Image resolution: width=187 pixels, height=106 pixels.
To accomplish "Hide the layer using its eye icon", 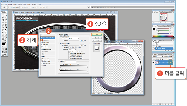I will click(154, 63).
